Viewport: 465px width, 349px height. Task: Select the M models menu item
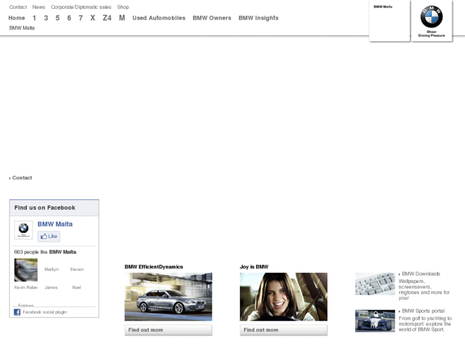(122, 18)
